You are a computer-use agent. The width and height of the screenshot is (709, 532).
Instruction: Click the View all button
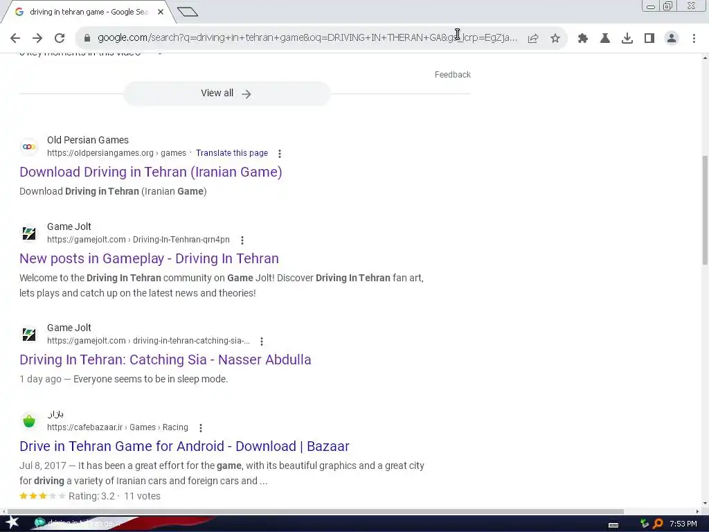[227, 94]
